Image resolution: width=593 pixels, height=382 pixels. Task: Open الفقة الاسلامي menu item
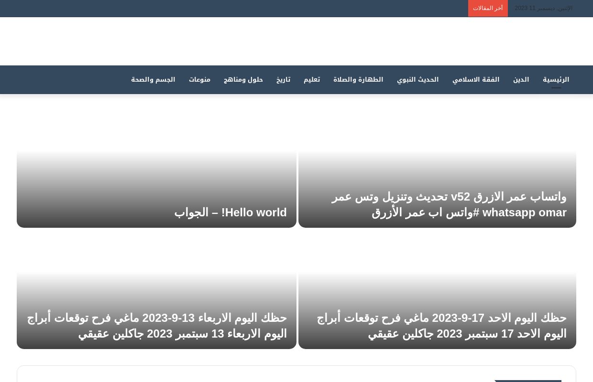476,80
